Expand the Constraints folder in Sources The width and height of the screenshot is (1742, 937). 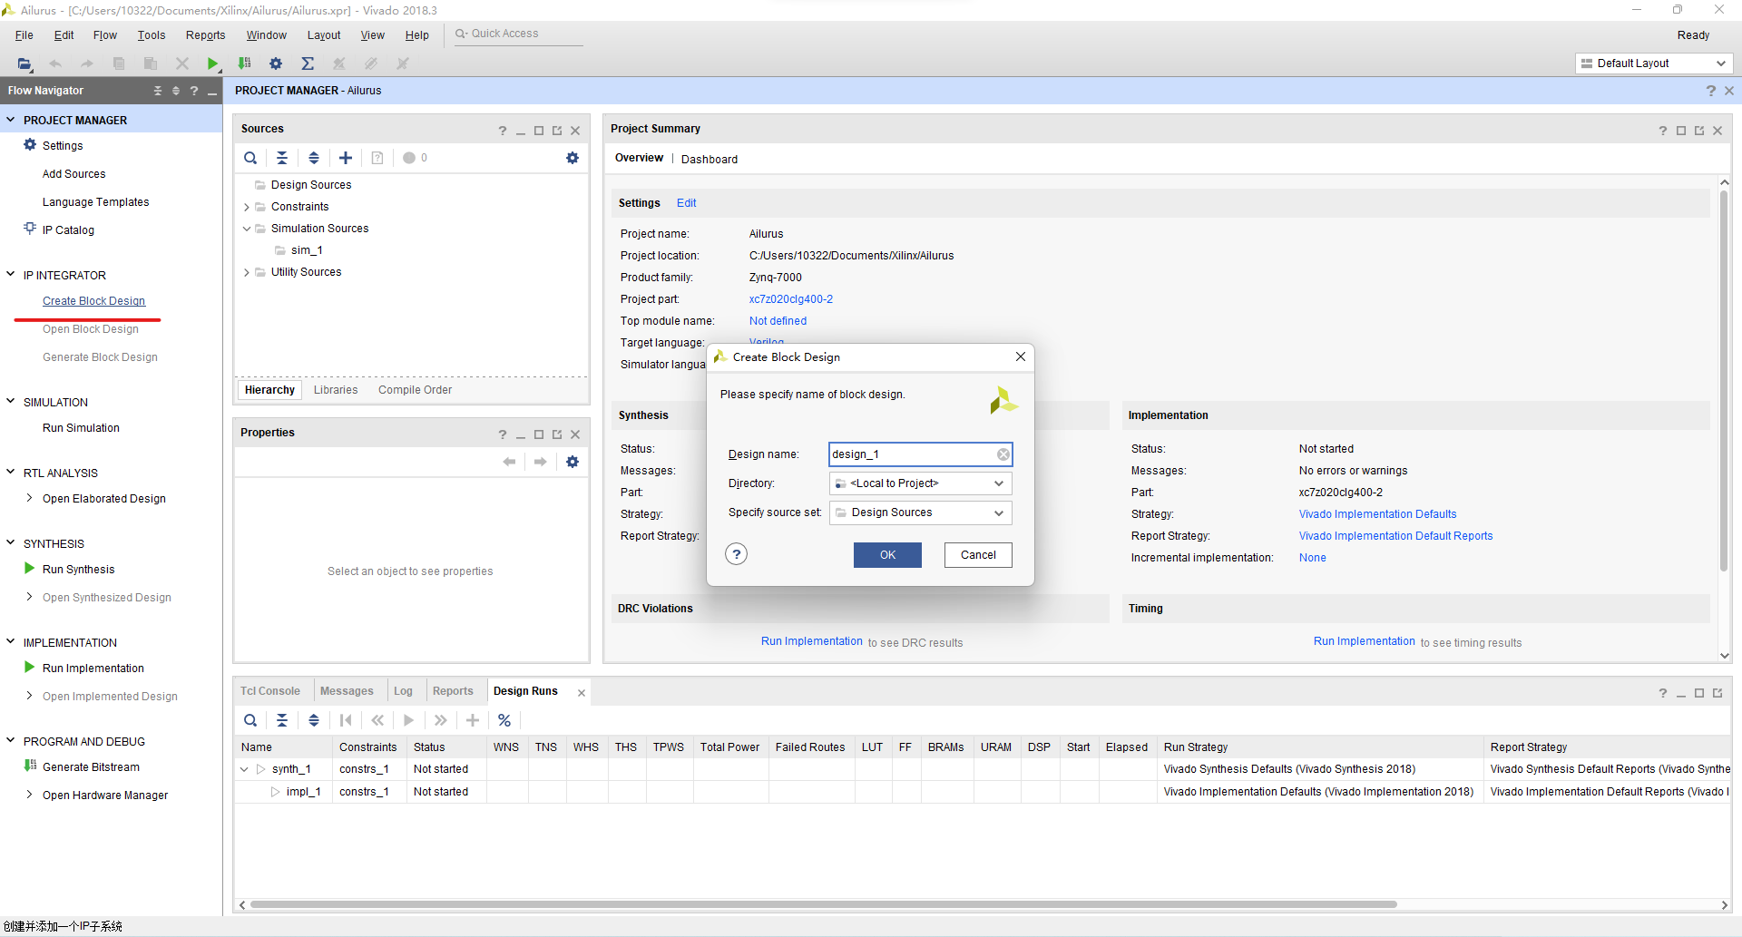(x=246, y=207)
